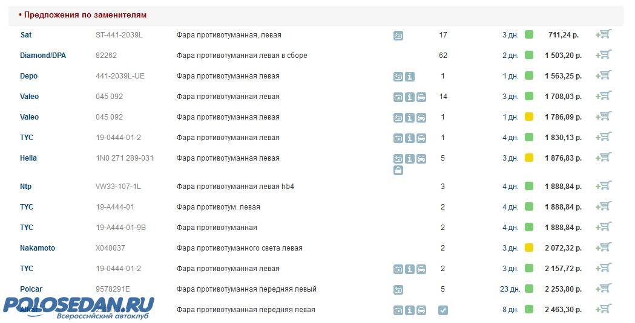Click car icon for Valeo priced 1 708,03
The image size is (635, 323).
click(421, 97)
